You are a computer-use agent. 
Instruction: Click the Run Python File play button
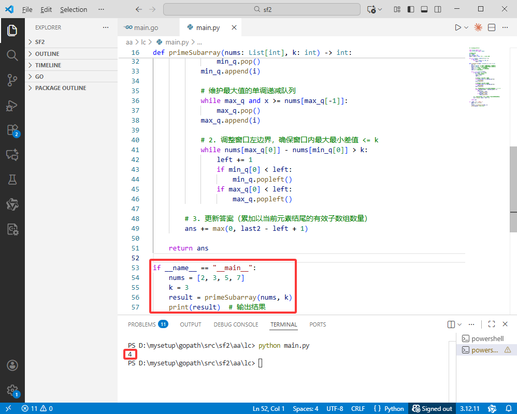[x=457, y=27]
